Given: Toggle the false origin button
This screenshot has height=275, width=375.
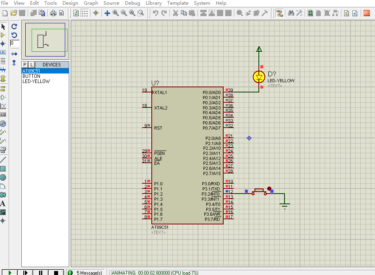Looking at the screenshot, I should pyautogui.click(x=96, y=13).
